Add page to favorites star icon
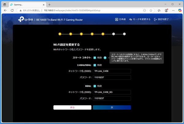The width and height of the screenshot is (184, 124). 151,10
